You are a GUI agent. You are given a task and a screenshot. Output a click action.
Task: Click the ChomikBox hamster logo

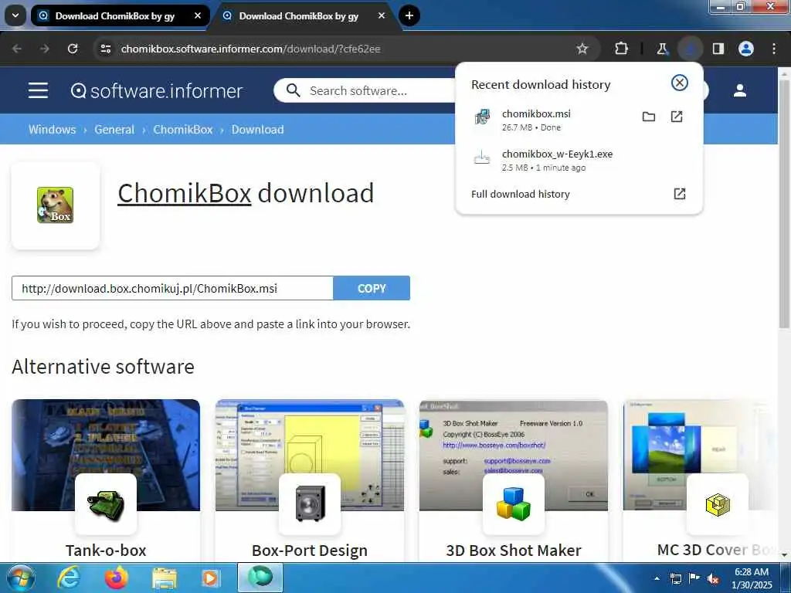(55, 205)
